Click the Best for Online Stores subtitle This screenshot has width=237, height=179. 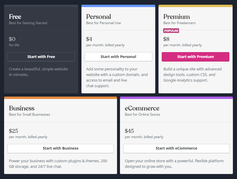142,115
